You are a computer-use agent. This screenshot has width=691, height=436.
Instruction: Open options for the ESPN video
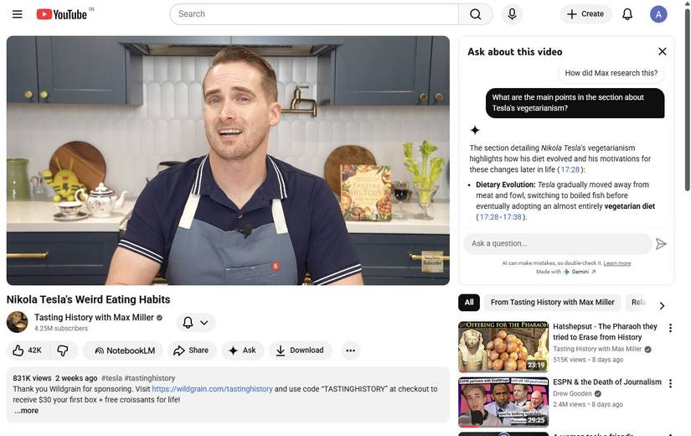click(x=670, y=383)
